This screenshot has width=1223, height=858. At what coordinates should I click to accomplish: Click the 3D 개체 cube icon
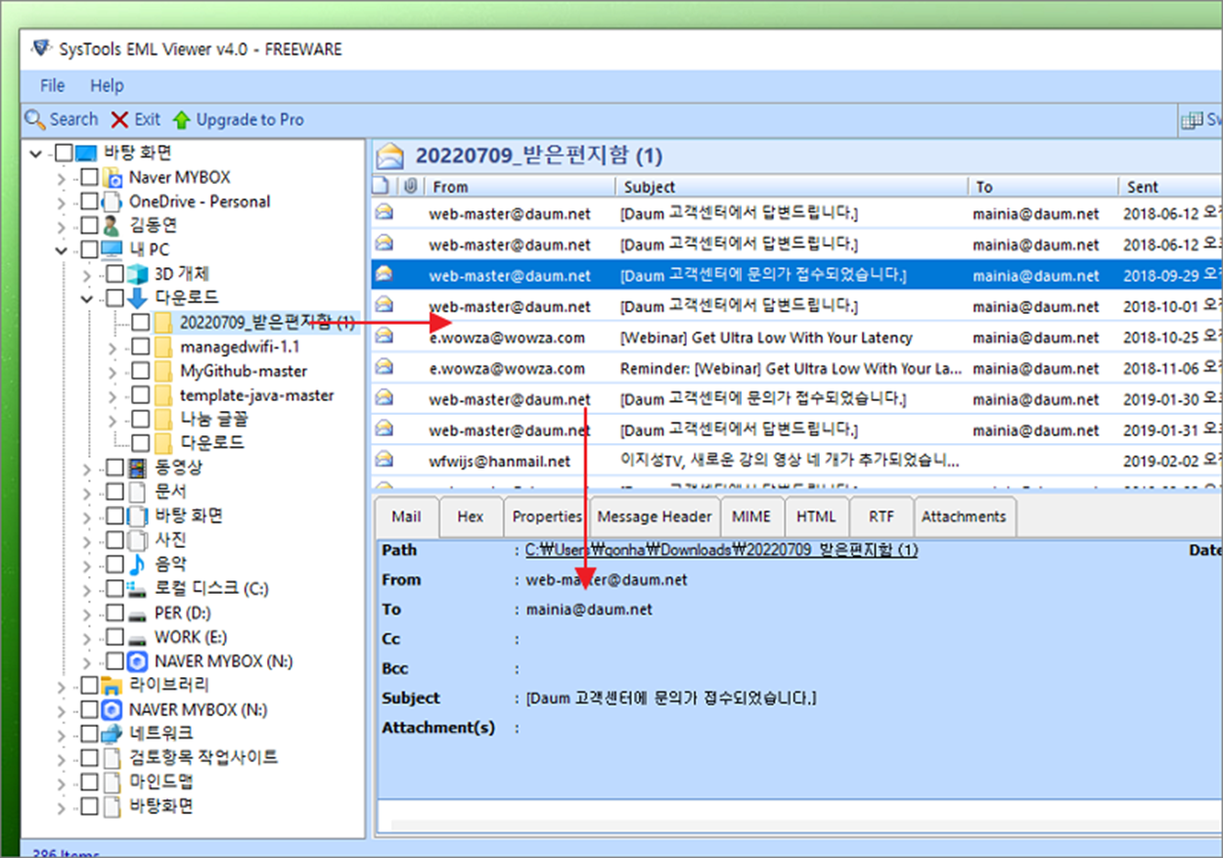point(138,274)
